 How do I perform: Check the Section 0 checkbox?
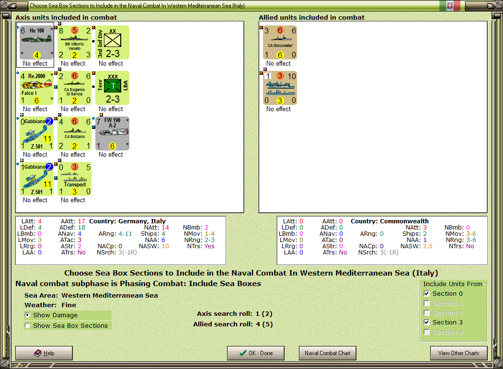tap(427, 294)
